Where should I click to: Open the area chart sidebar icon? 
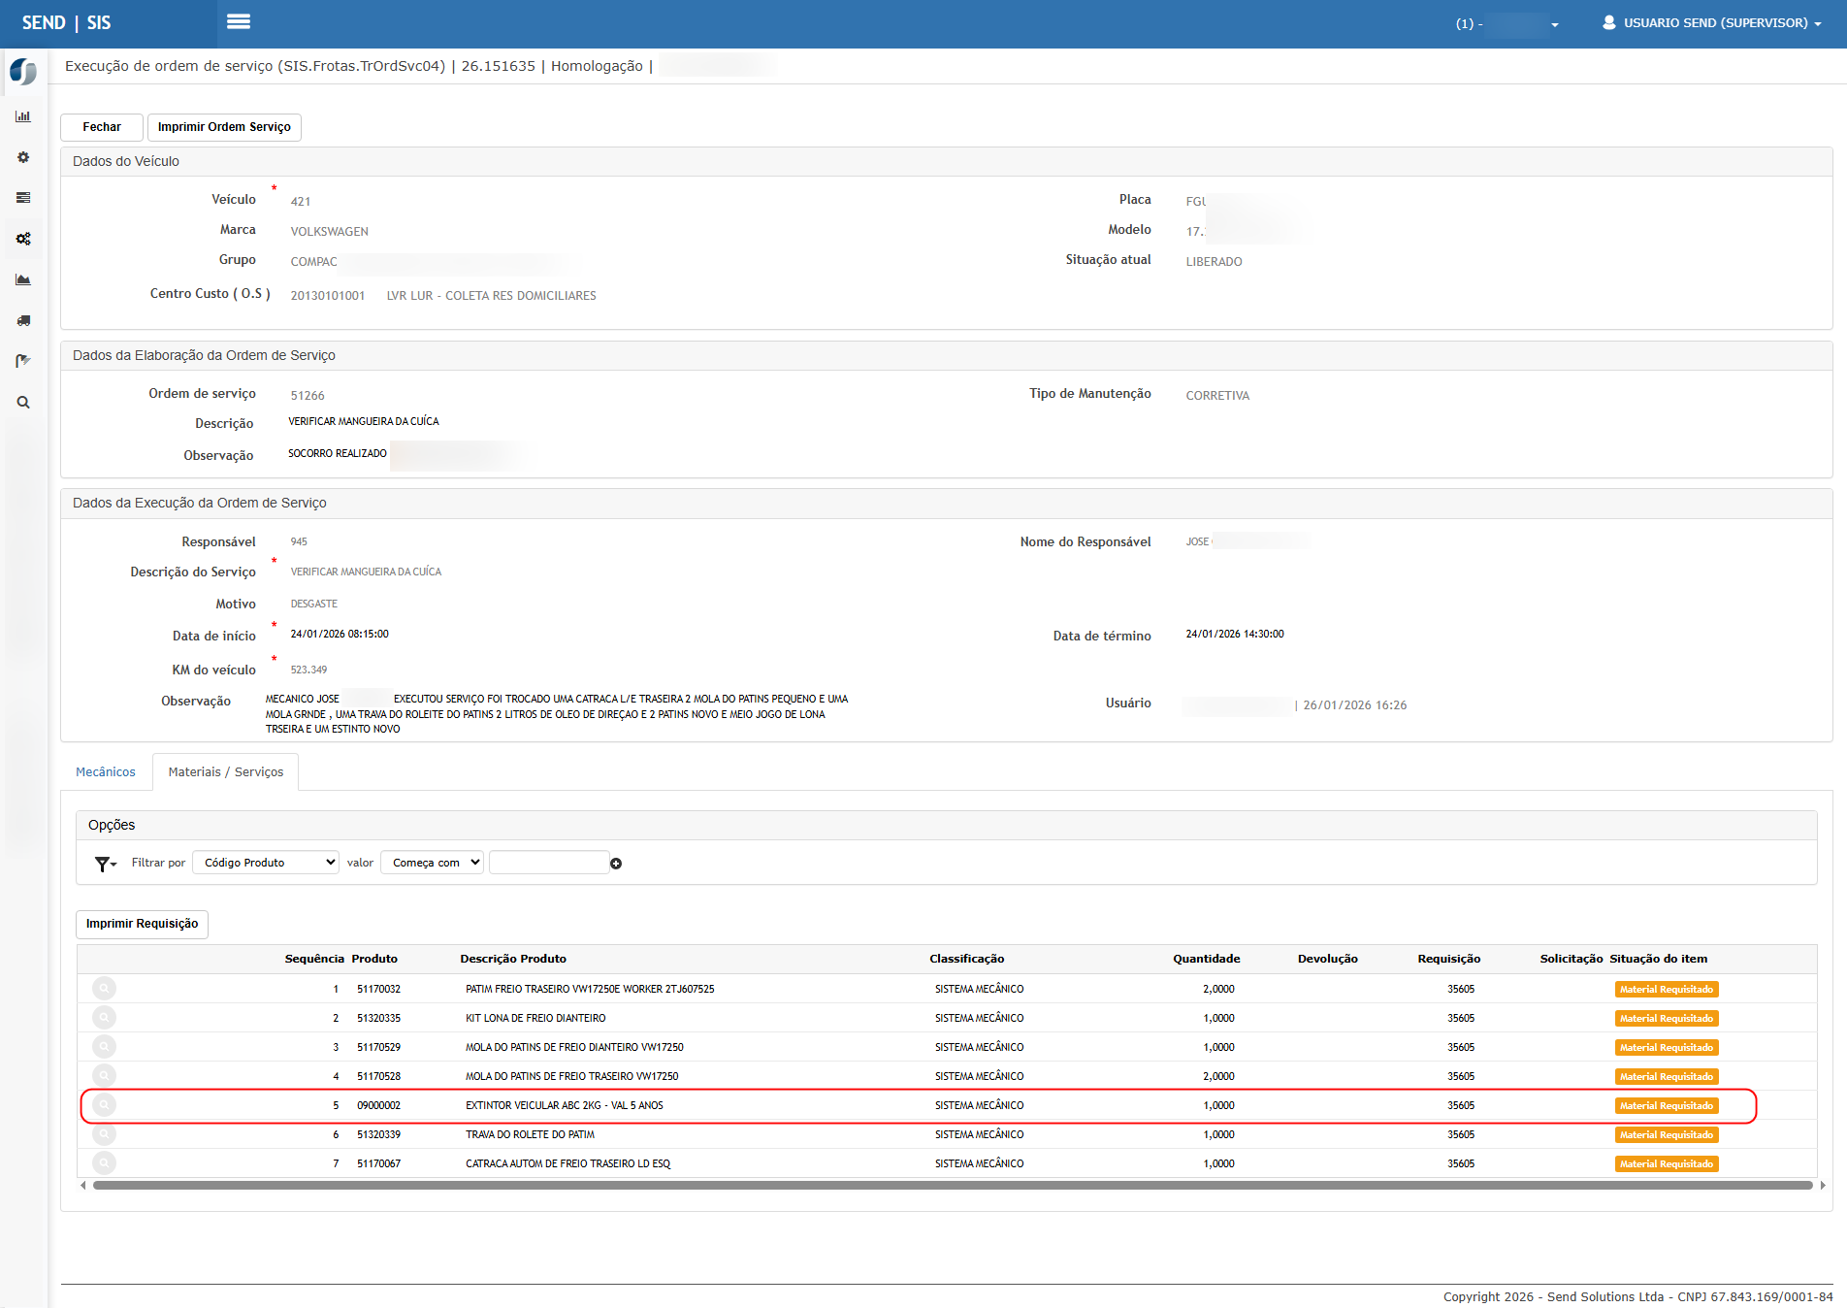(23, 279)
